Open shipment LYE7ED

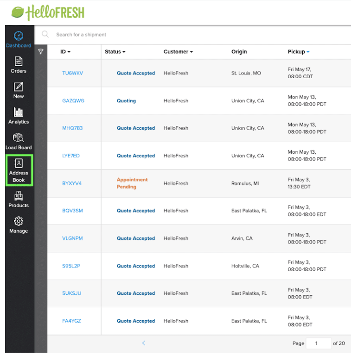(71, 156)
